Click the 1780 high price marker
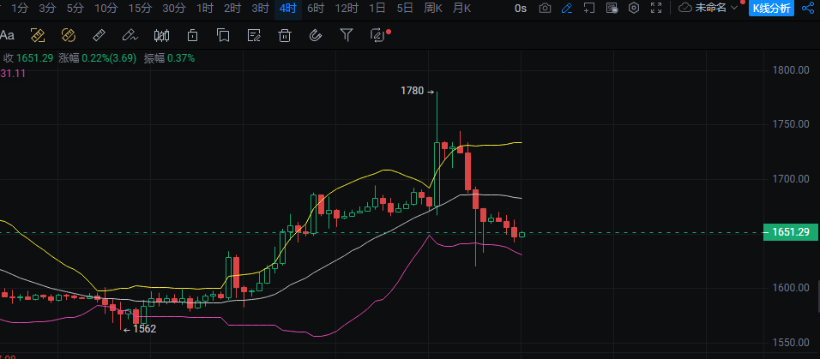Screen dimensions: 820x359 pyautogui.click(x=418, y=91)
